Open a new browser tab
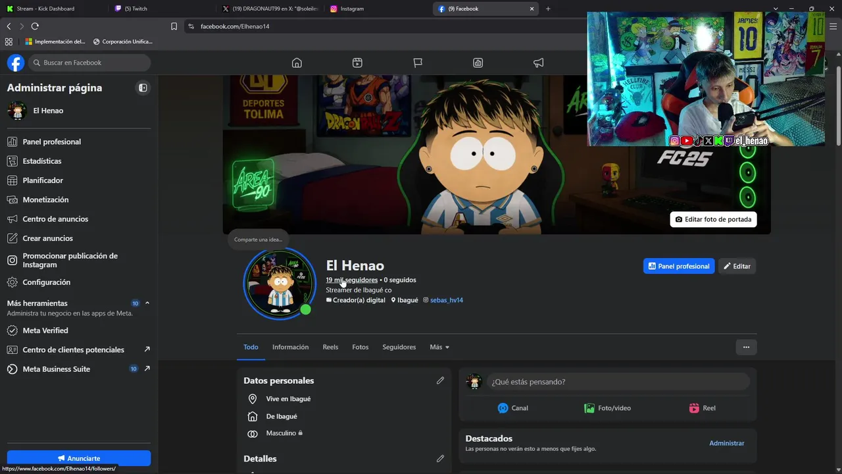Viewport: 842px width, 474px height. coord(548,9)
